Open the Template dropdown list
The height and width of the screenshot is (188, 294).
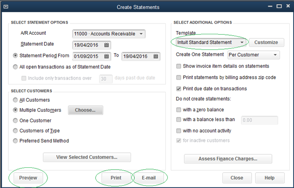click(x=242, y=42)
